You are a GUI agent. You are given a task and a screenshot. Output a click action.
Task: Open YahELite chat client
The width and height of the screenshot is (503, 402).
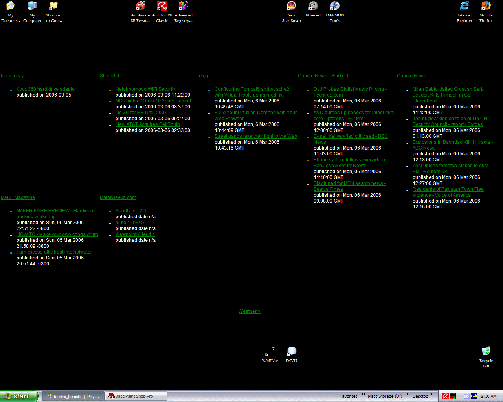pyautogui.click(x=270, y=351)
